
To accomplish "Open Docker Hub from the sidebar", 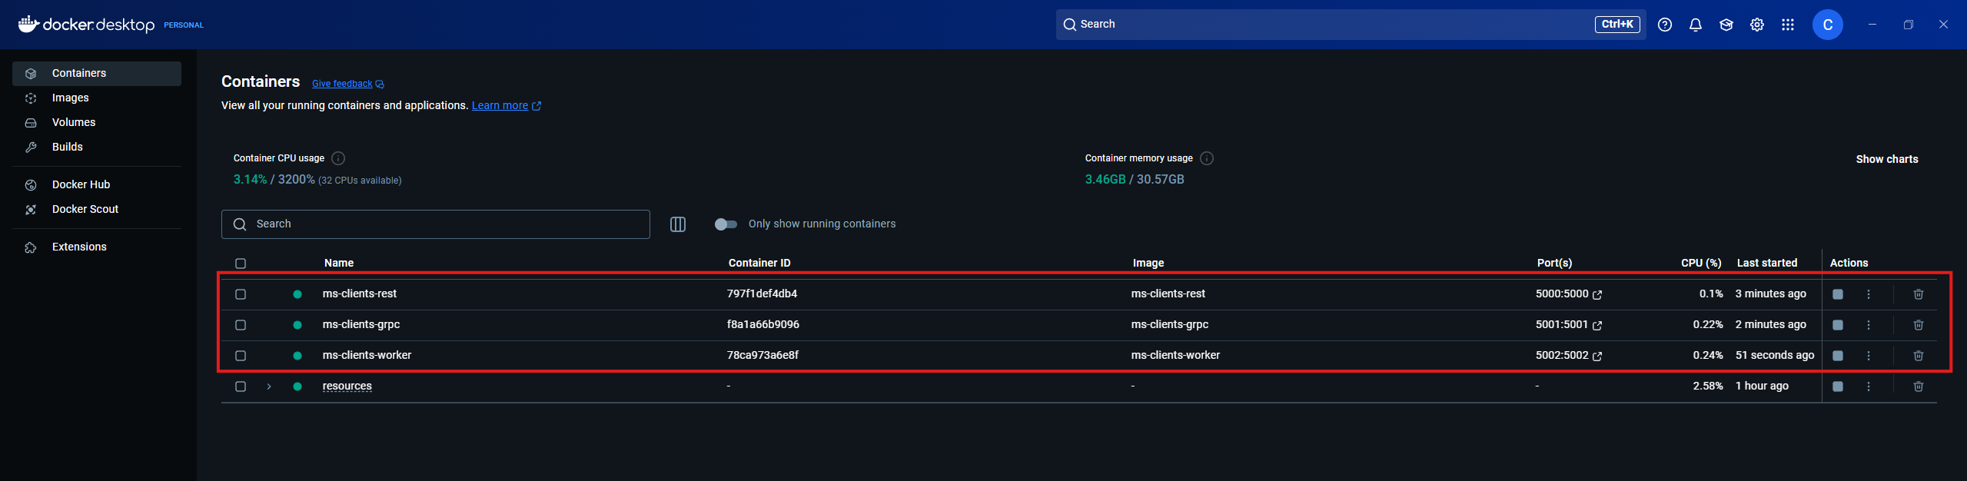I will [97, 185].
